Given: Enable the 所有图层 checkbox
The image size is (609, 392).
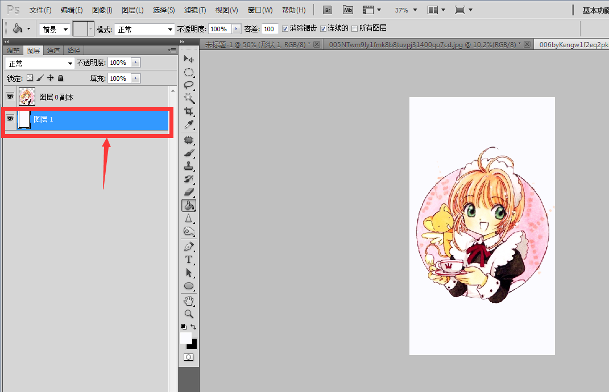Looking at the screenshot, I should (x=354, y=29).
